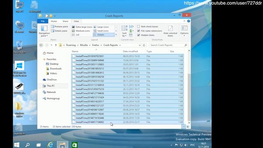Go to Roaming in the address breadcrumb

tap(71, 45)
